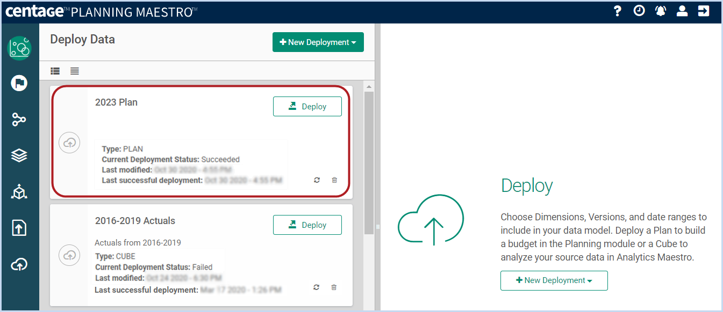Click the cloud icon on 2016-2019 Actuals card
Image resolution: width=723 pixels, height=312 pixels.
click(69, 255)
